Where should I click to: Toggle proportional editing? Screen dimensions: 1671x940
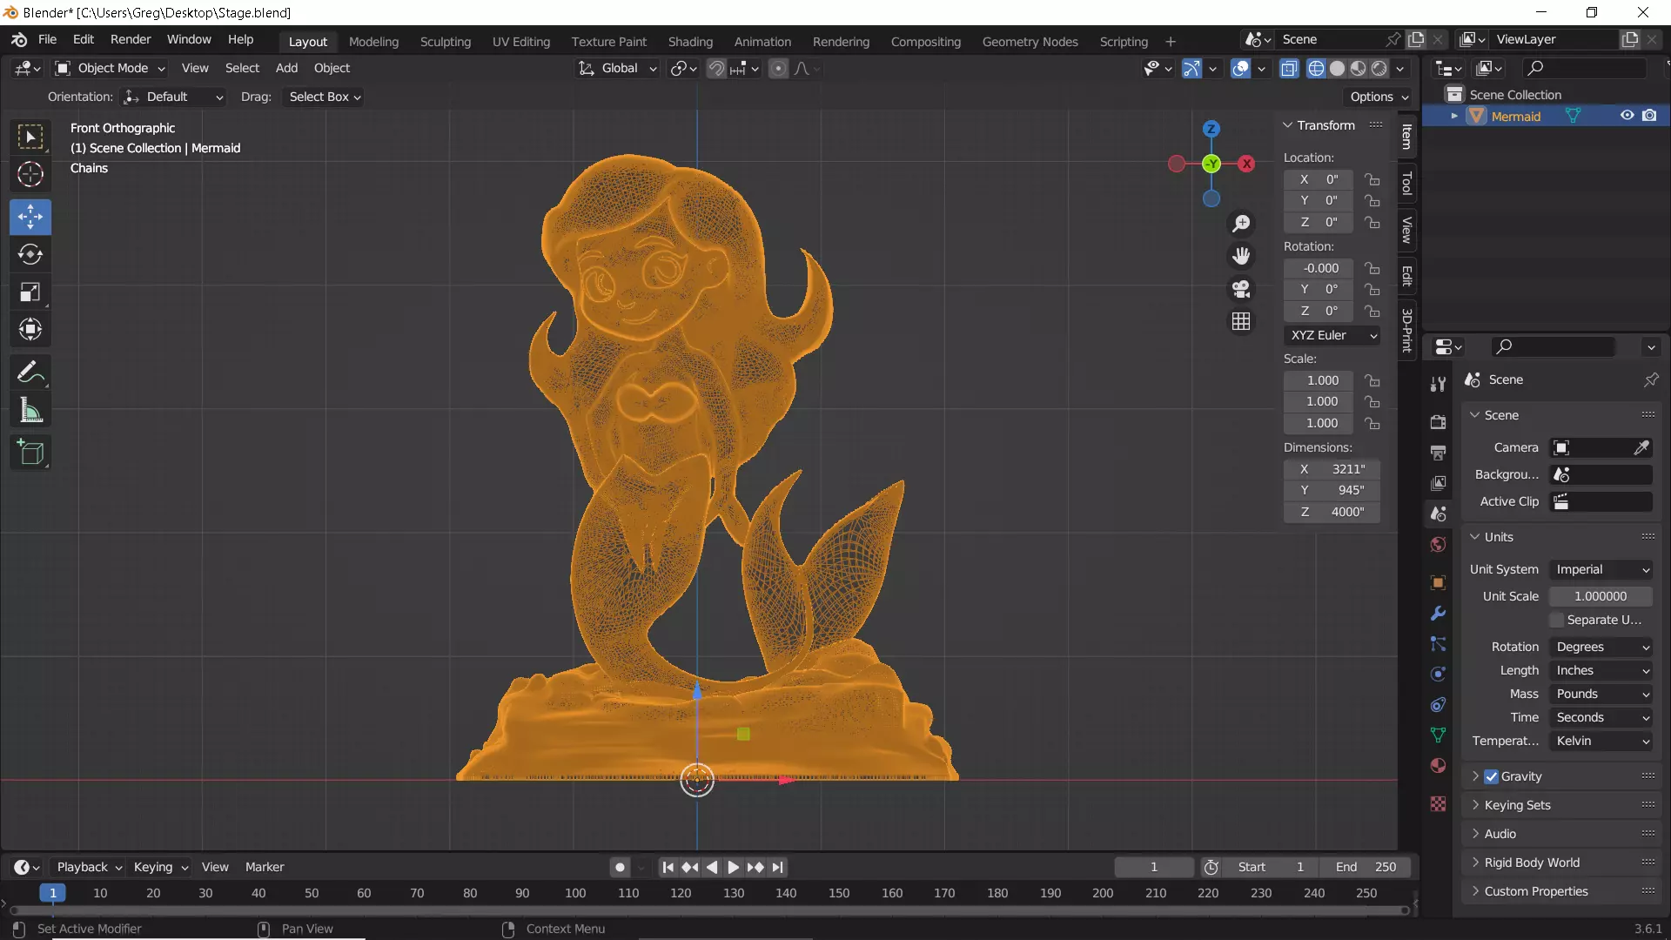point(778,68)
